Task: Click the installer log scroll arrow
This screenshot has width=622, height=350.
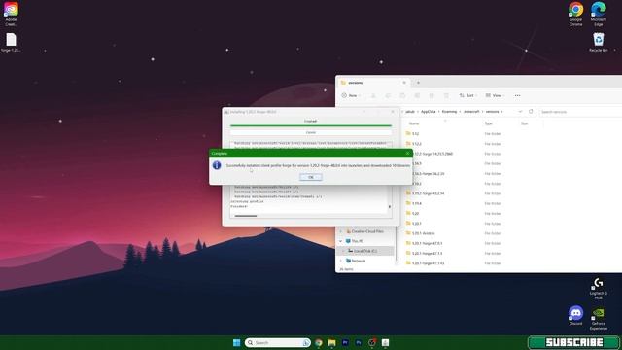Action: point(389,207)
